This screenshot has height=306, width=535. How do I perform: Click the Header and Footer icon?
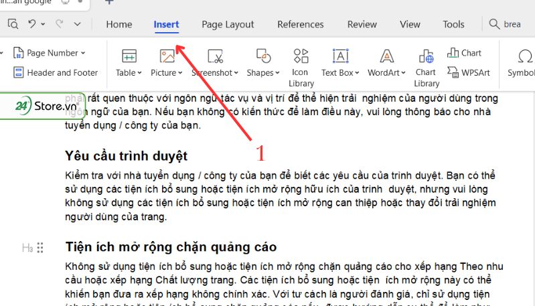(19, 72)
